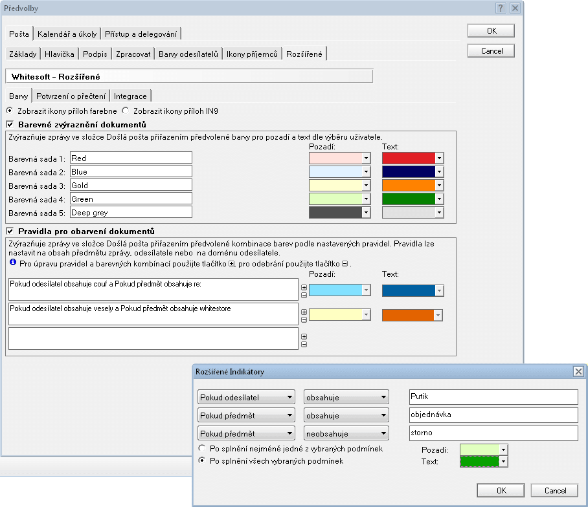Open the Potvrzení o přečtení tab
This screenshot has height=507, width=588.
click(x=71, y=96)
